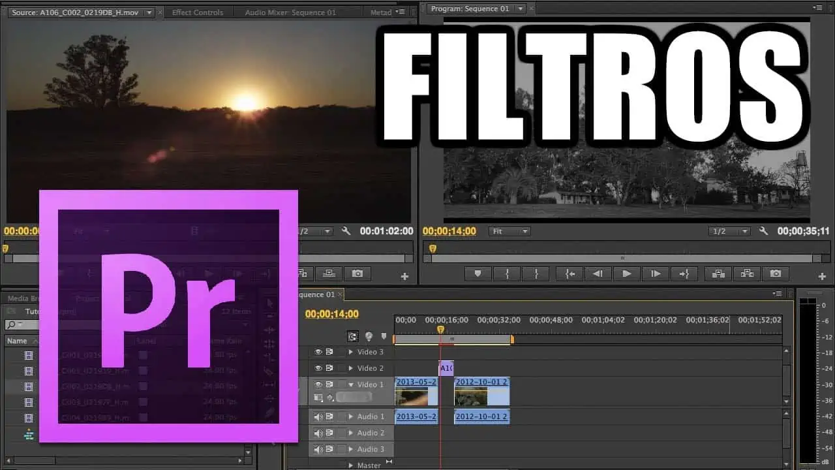Add marker with timeline shield icon
Screen dimensions: 835x470
point(384,337)
